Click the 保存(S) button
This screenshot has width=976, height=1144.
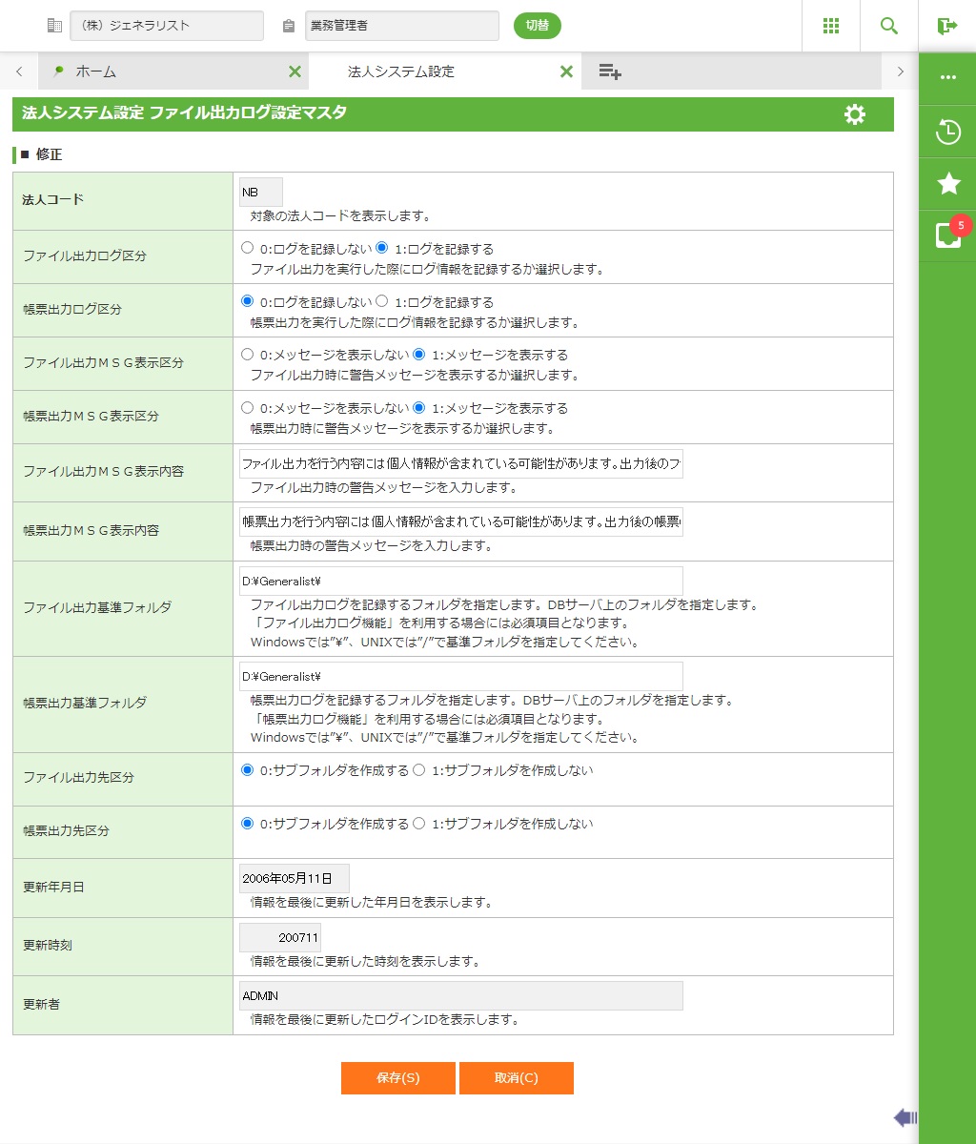pyautogui.click(x=397, y=1078)
